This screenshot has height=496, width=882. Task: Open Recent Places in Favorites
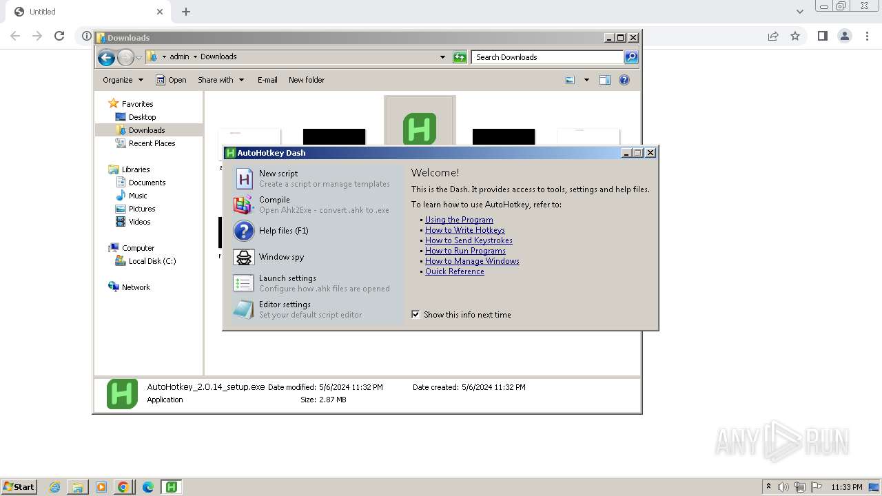tap(152, 143)
